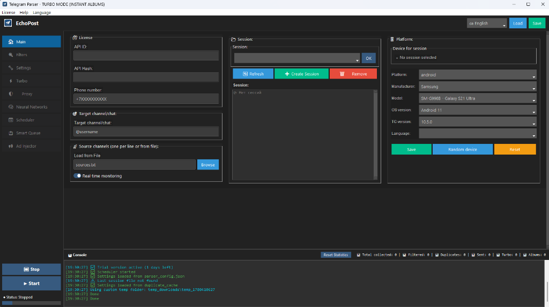Click the Albums statistics icon
The image size is (549, 307).
525,255
